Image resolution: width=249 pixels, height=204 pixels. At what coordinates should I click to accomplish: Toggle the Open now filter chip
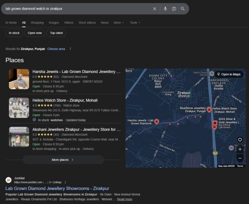35,33
